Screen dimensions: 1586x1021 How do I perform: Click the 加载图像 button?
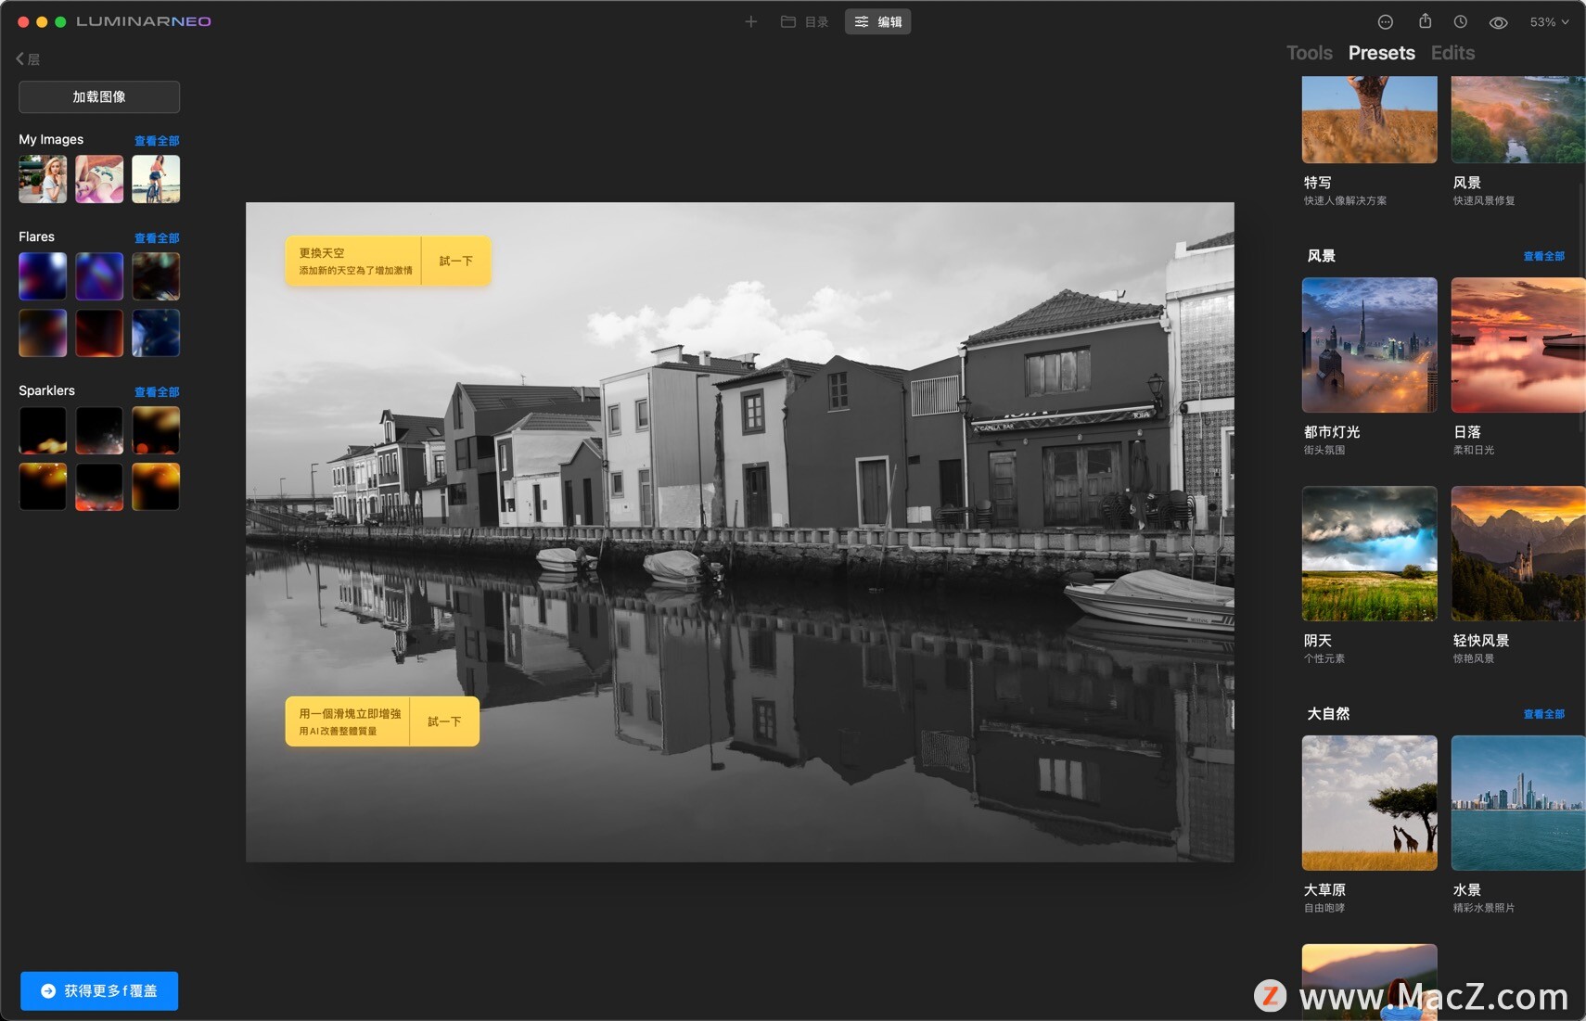[x=98, y=96]
